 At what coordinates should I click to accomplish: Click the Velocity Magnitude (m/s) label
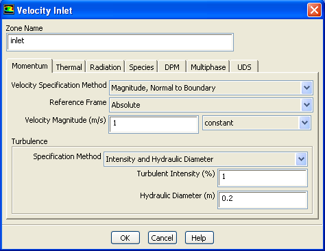(x=66, y=120)
